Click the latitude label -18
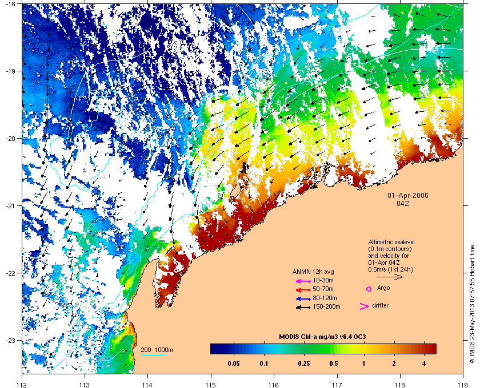The image size is (480, 388). point(10,3)
